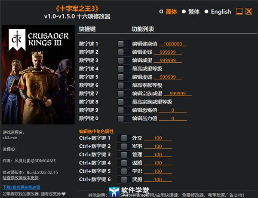Screen dimensions: 258x198
Task: Toggle the 军事 attribute switch
Action: 124,146
